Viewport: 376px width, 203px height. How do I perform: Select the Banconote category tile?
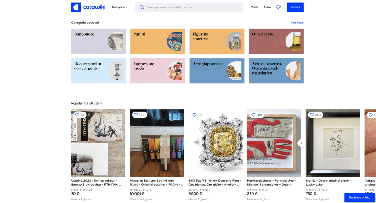tap(98, 41)
